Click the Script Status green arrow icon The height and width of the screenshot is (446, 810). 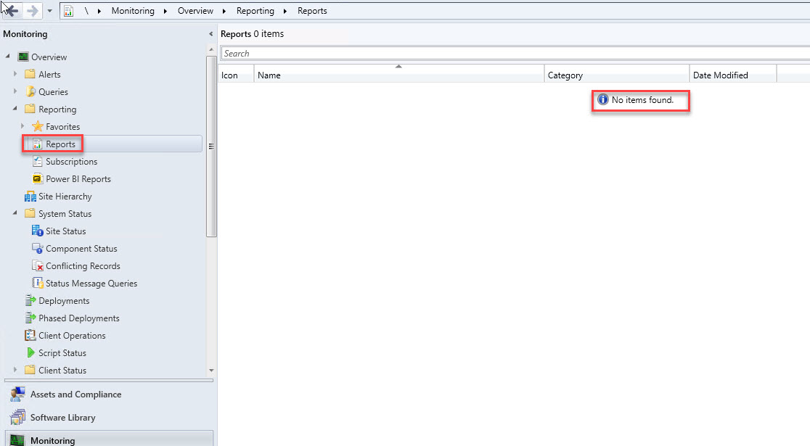click(30, 353)
